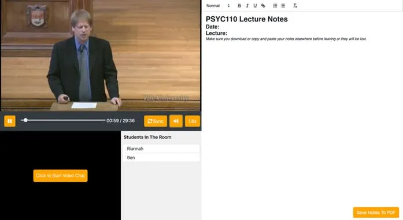The image size is (403, 220).
Task: Save Notes To PDF
Action: click(376, 212)
